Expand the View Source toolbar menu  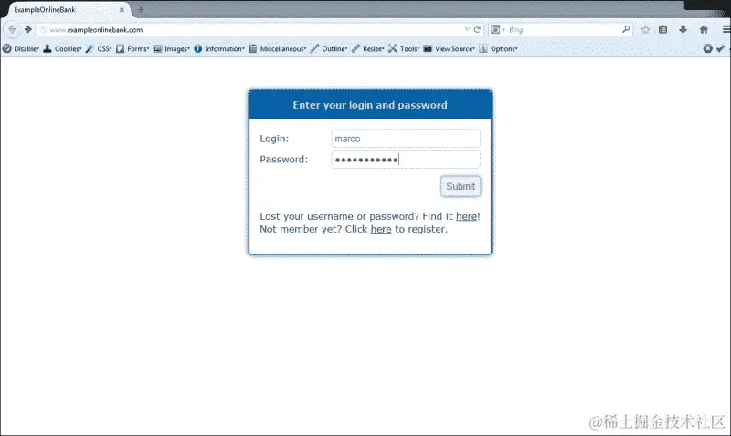pyautogui.click(x=449, y=48)
